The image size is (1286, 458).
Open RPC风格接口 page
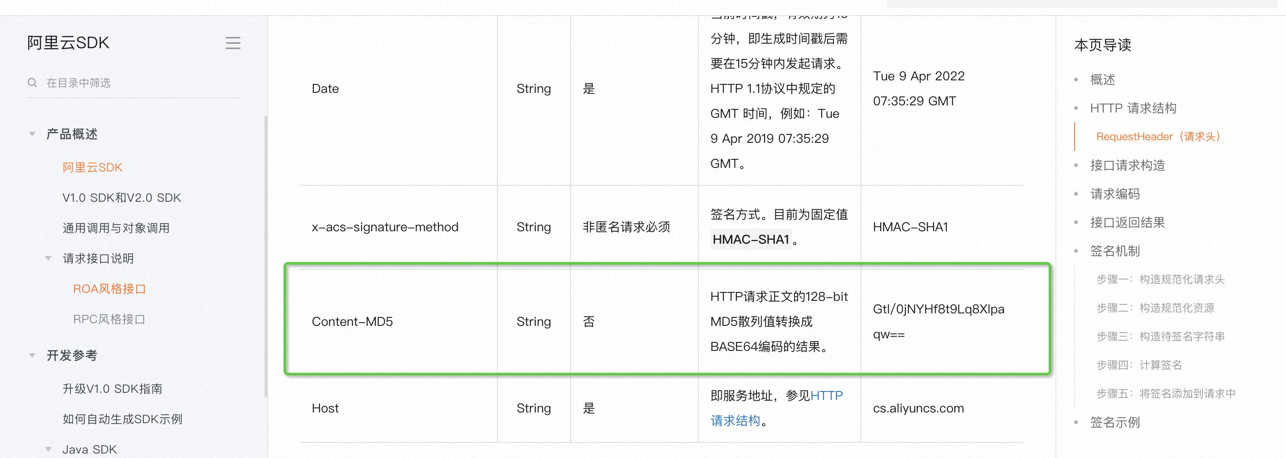pos(109,319)
